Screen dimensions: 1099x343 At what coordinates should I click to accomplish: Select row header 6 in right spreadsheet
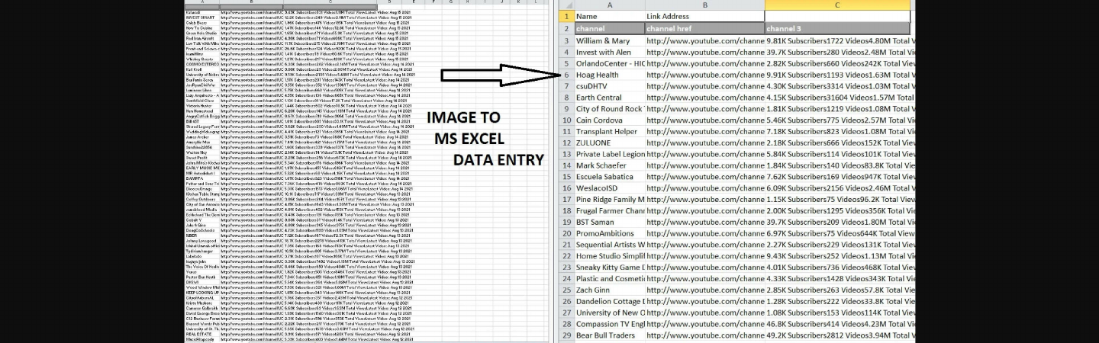[566, 75]
